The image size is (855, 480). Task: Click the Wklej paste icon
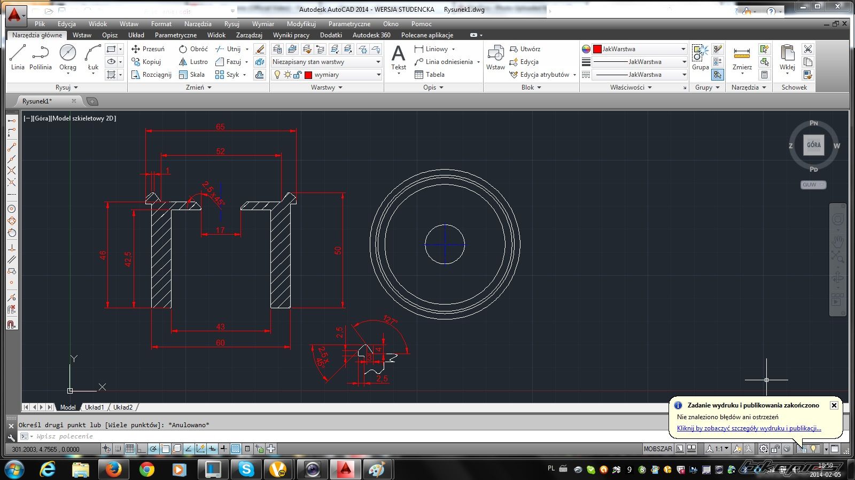pos(787,53)
